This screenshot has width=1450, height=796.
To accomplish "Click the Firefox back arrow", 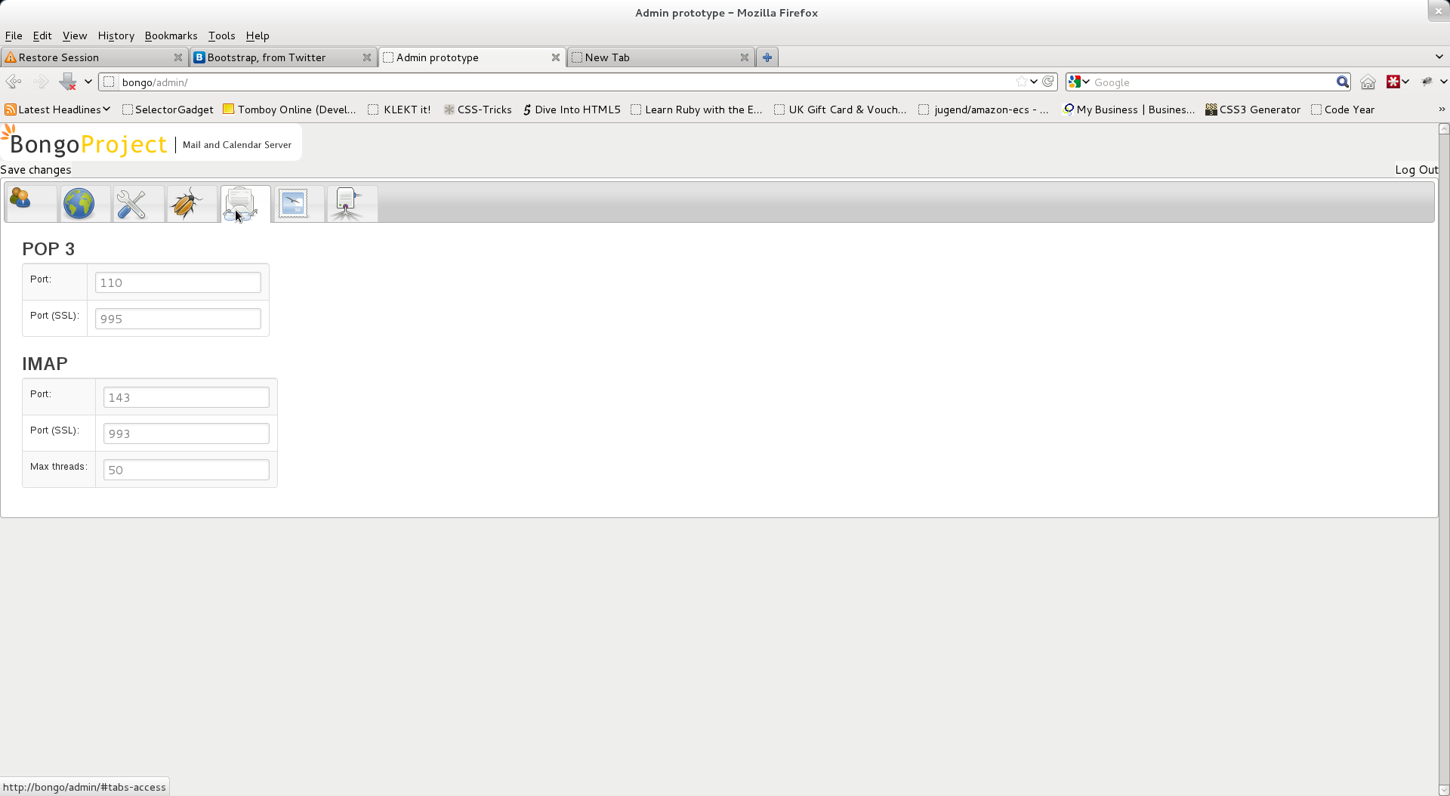I will click(14, 82).
